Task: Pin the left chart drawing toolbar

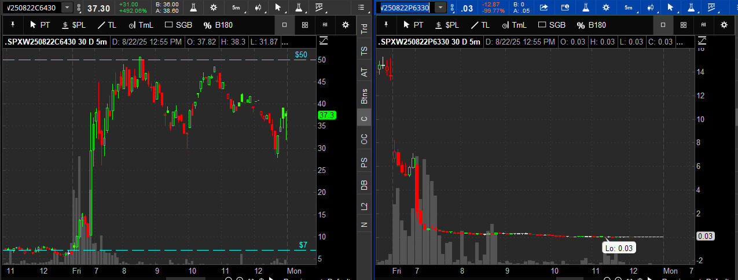Action: [x=13, y=25]
